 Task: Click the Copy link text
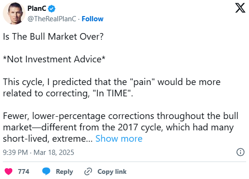pyautogui.click(x=112, y=172)
